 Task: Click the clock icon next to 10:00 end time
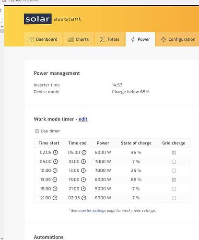[x=83, y=161]
